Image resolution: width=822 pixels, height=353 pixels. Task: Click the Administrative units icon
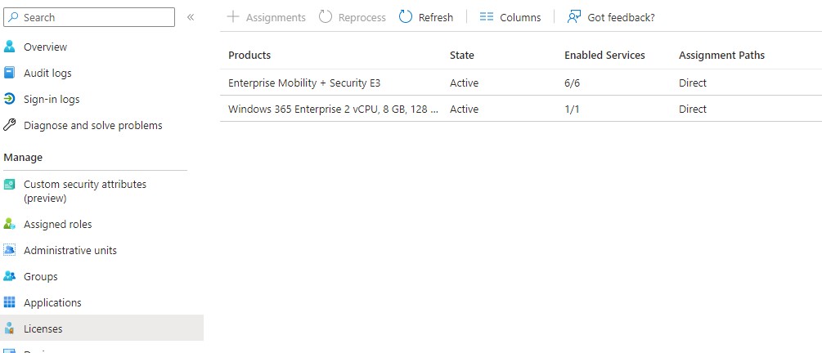click(10, 250)
